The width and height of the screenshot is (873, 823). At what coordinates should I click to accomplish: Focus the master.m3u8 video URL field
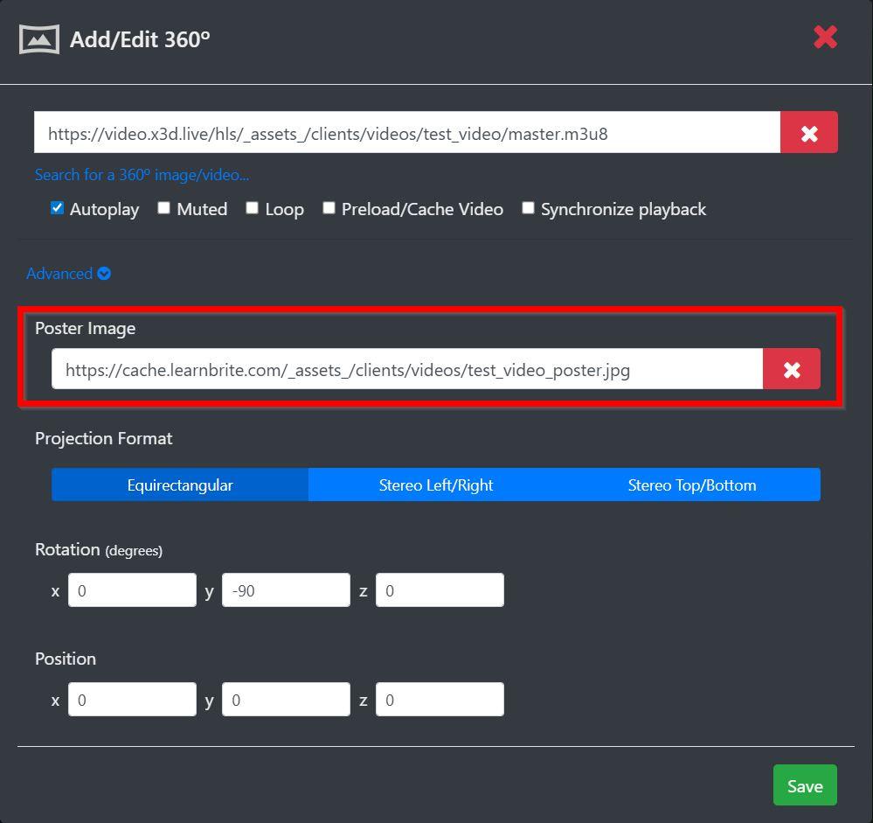(407, 133)
